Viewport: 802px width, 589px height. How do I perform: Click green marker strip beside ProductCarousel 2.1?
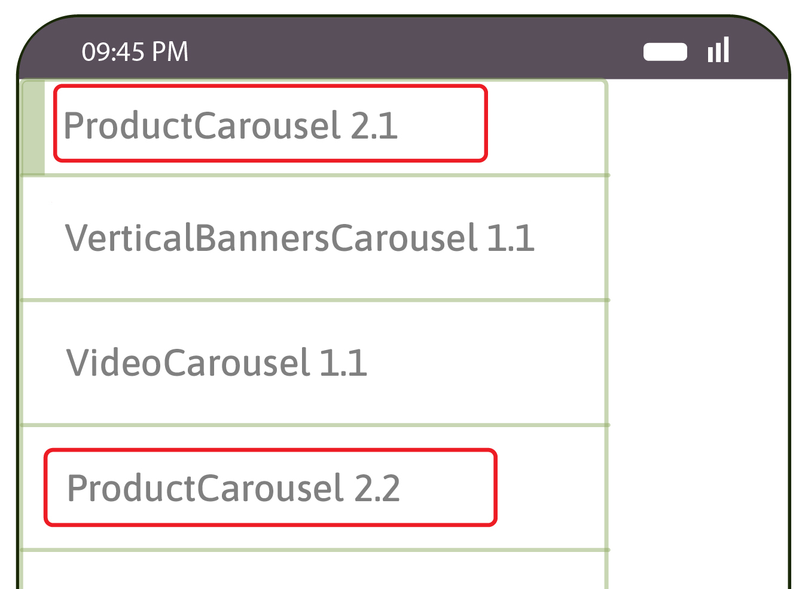33,127
